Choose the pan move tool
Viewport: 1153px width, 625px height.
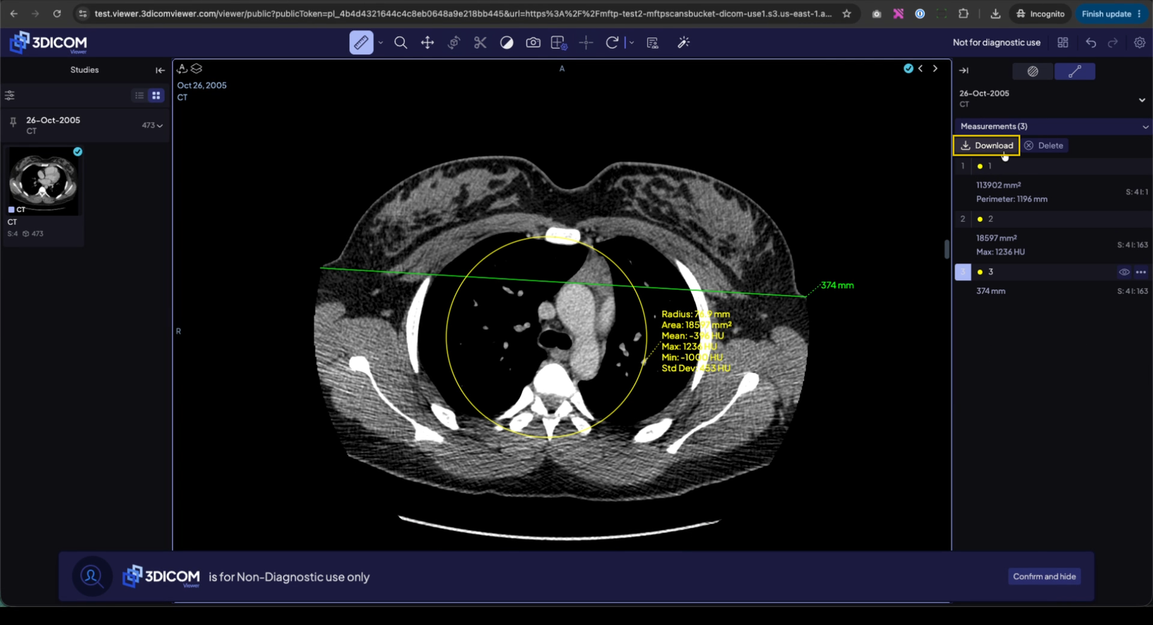[x=427, y=43]
